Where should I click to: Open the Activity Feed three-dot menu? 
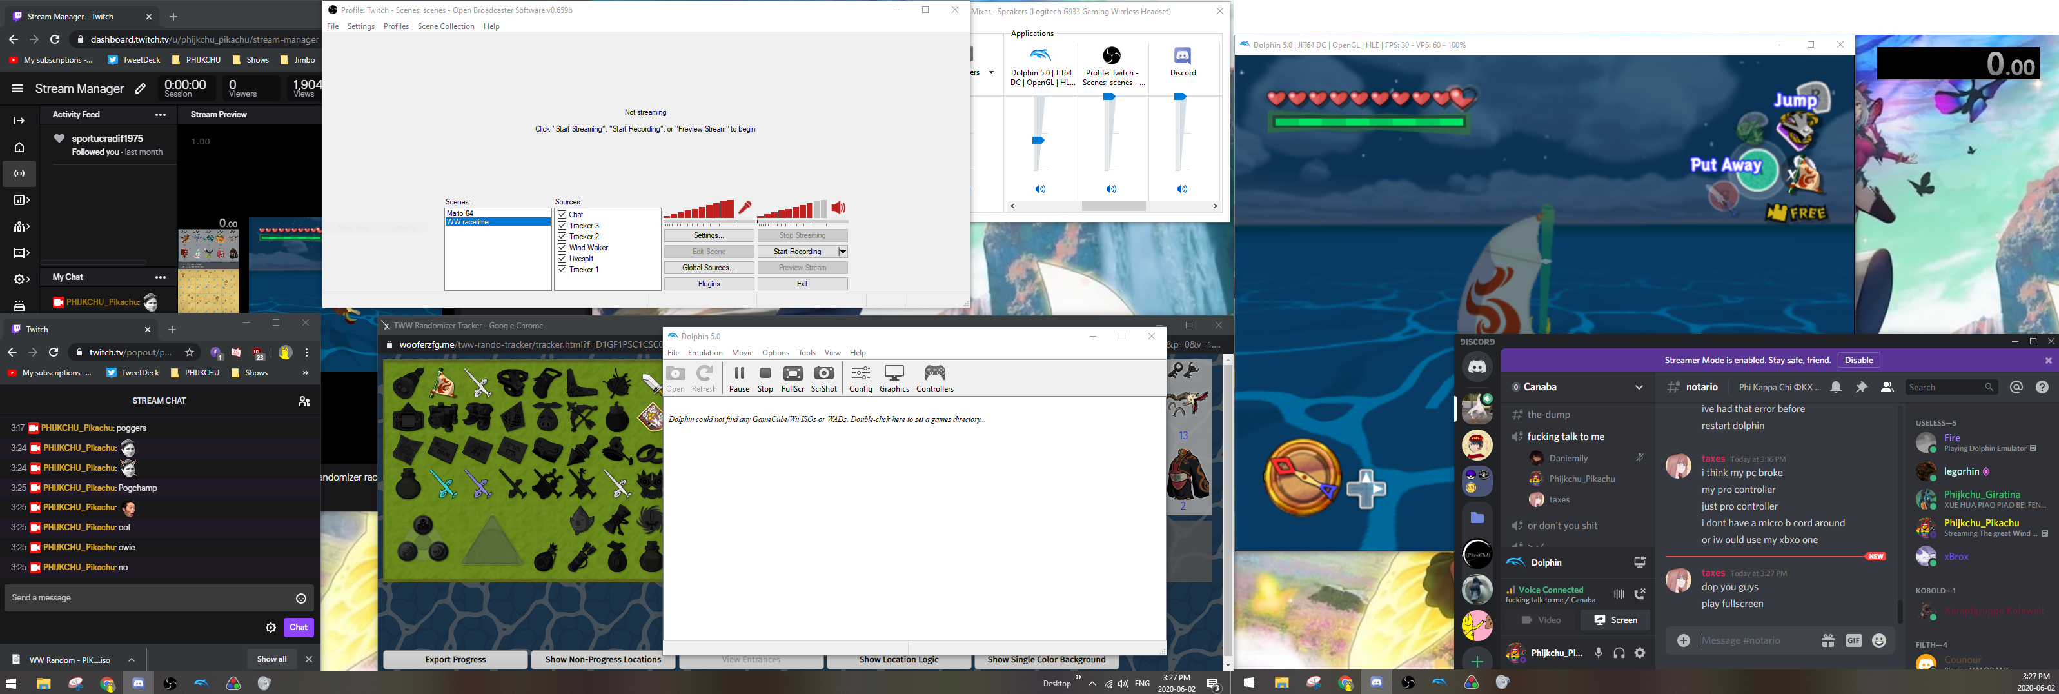point(161,115)
